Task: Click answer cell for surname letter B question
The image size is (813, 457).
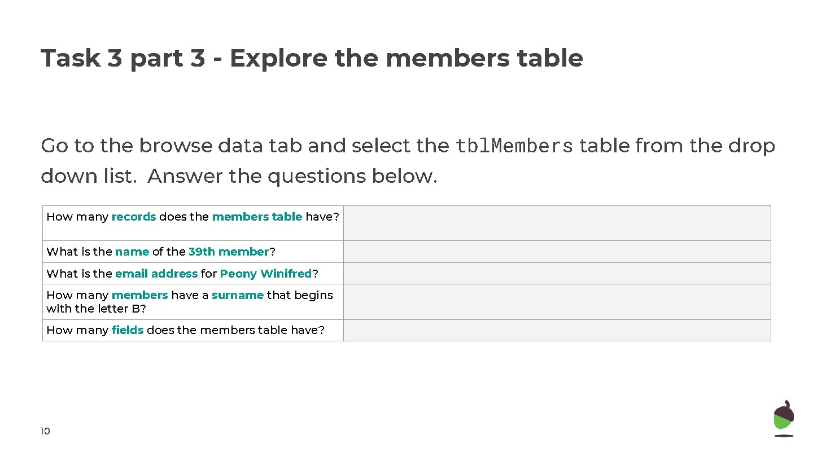Action: pyautogui.click(x=557, y=302)
